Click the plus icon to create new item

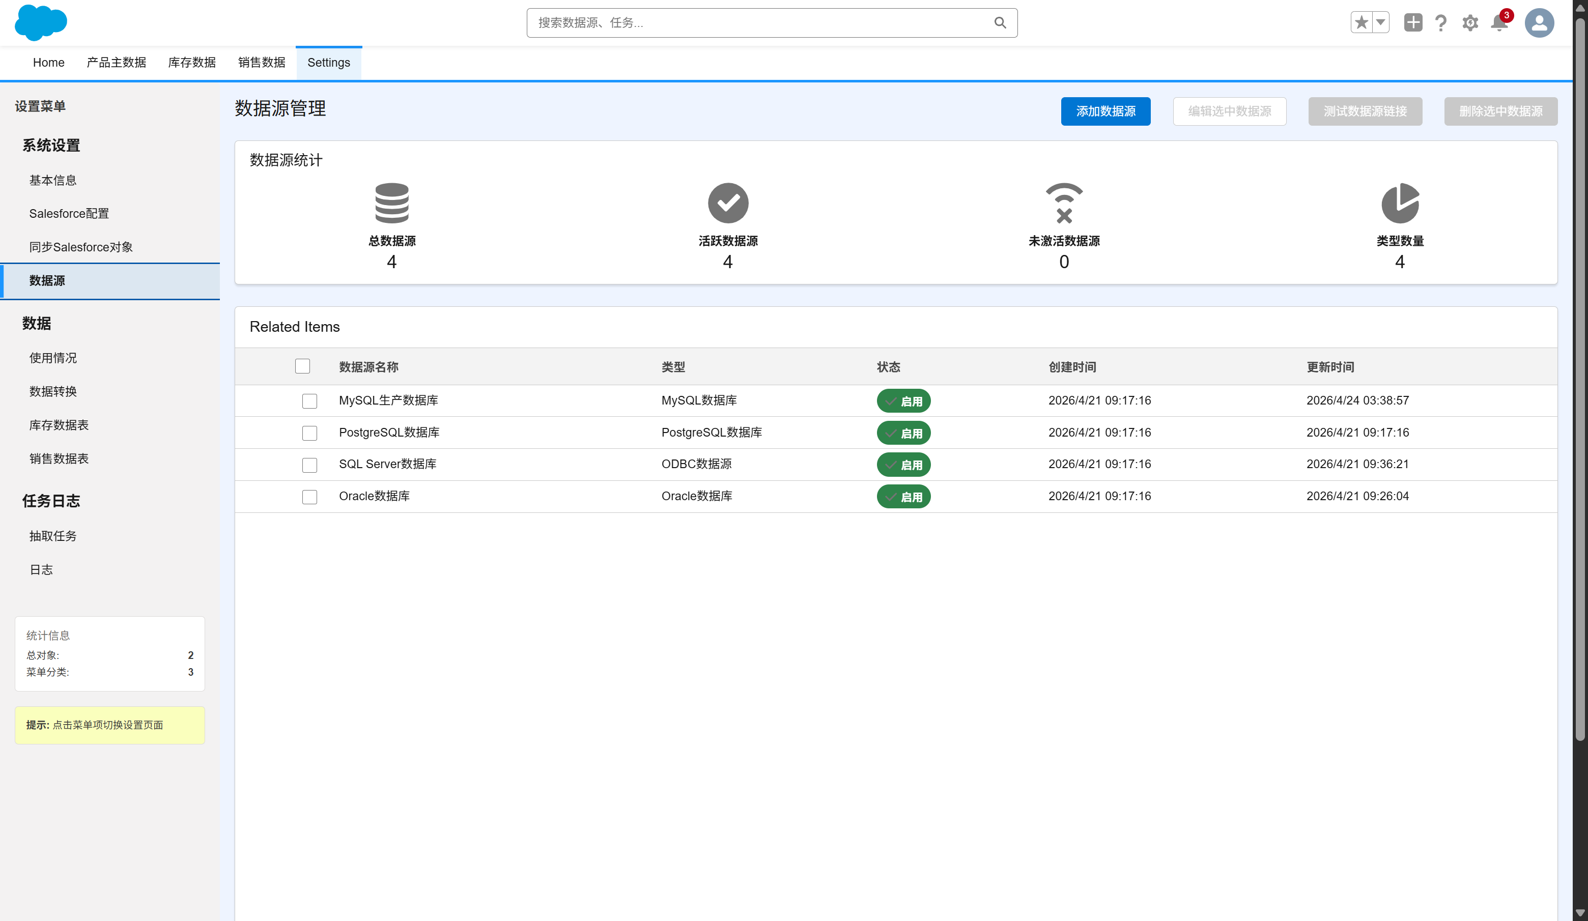click(x=1412, y=23)
